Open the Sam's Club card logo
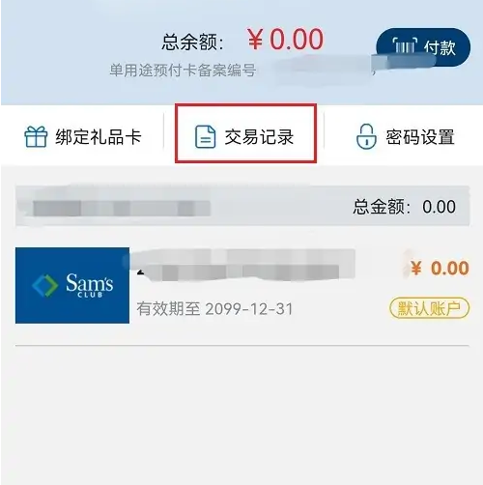483x485 pixels. (x=72, y=285)
